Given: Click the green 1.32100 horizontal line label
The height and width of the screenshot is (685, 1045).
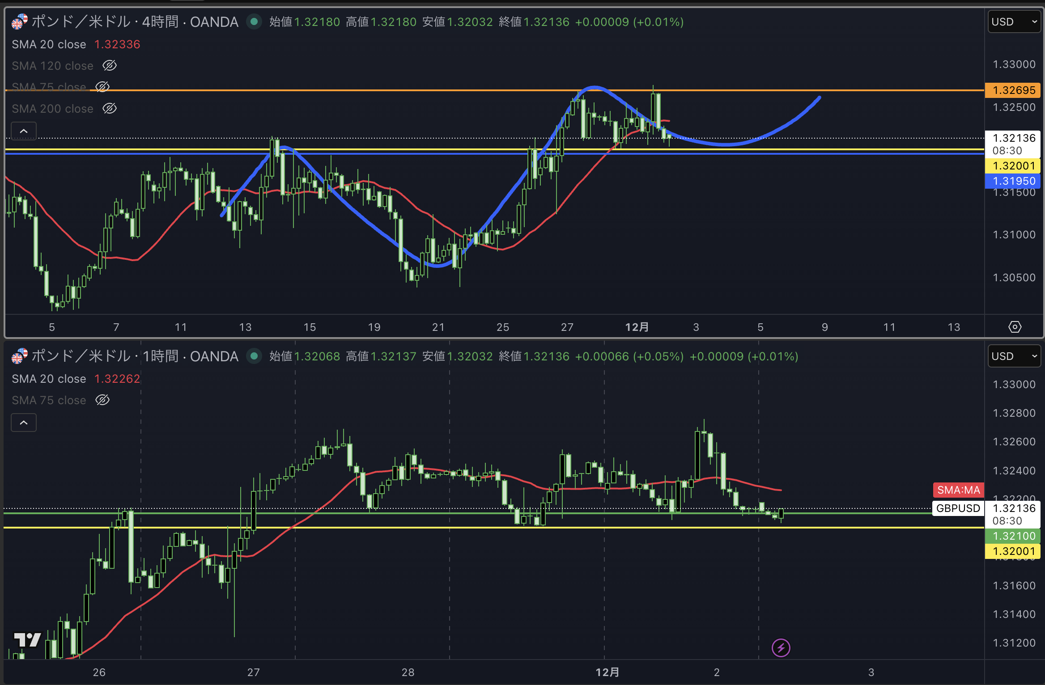Looking at the screenshot, I should [1013, 536].
